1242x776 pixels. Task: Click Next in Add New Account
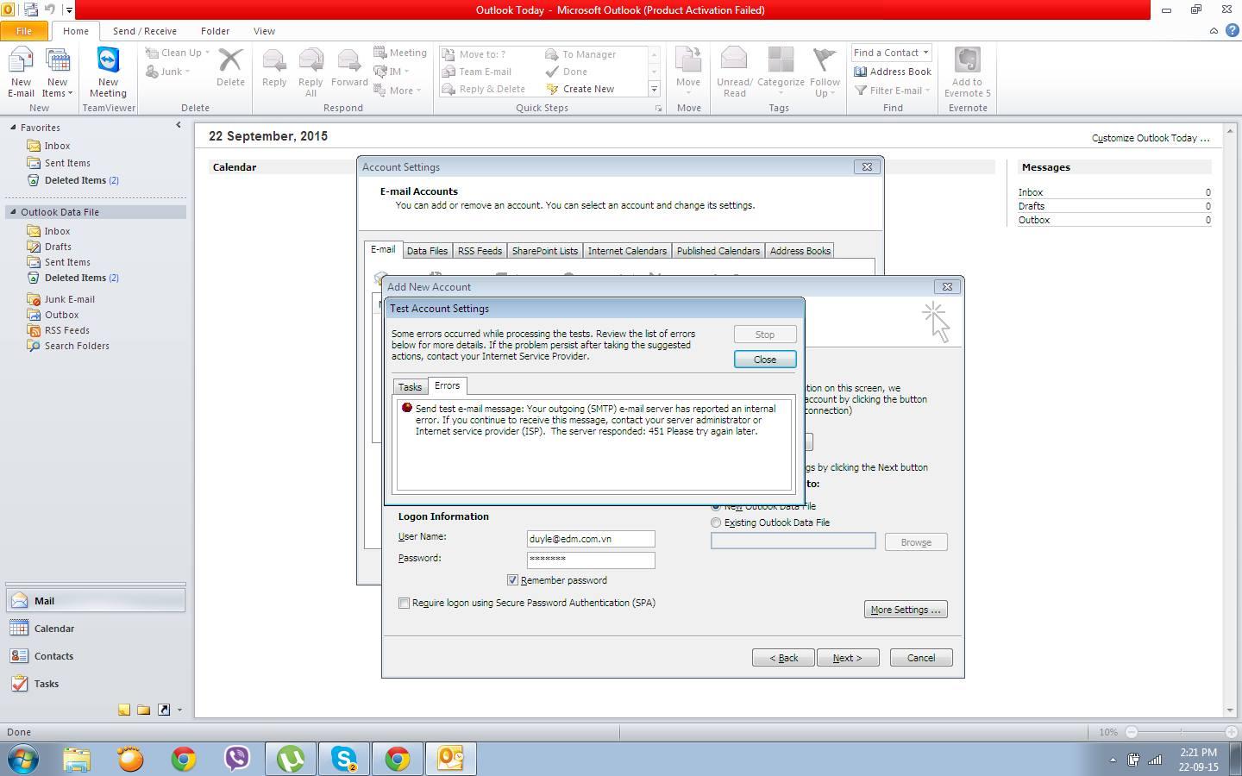click(x=848, y=658)
